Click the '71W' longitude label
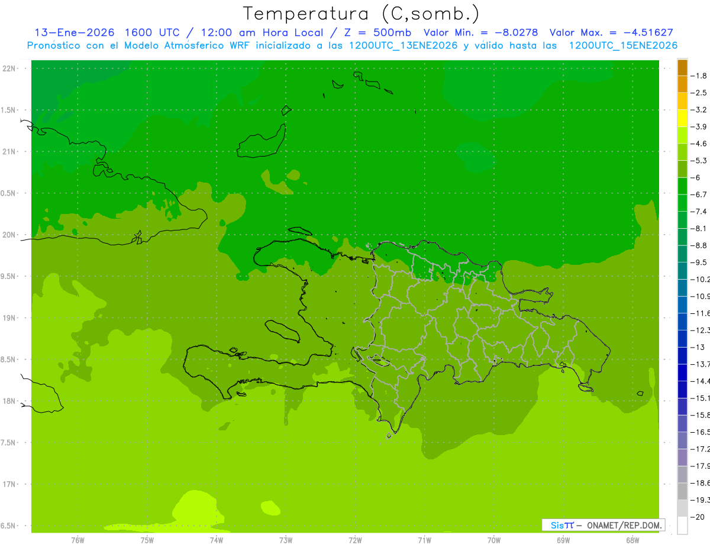Viewport: 710px width, 548px height. [424, 540]
